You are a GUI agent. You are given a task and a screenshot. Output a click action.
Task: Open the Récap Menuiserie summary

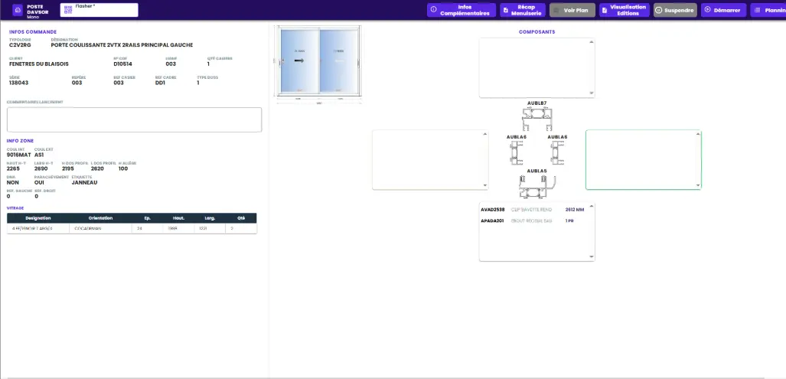[522, 11]
